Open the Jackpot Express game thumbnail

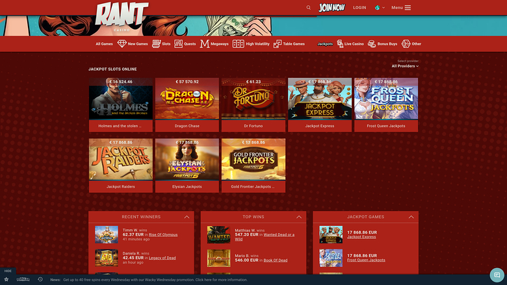coord(319,99)
